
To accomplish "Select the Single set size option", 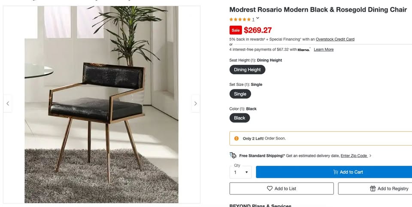I will (240, 94).
